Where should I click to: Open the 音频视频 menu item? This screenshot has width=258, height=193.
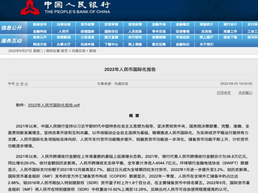click(x=159, y=37)
